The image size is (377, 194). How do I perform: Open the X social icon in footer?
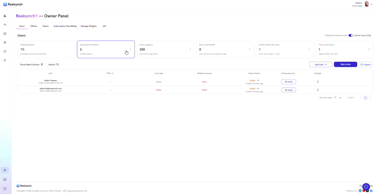[x=368, y=191]
